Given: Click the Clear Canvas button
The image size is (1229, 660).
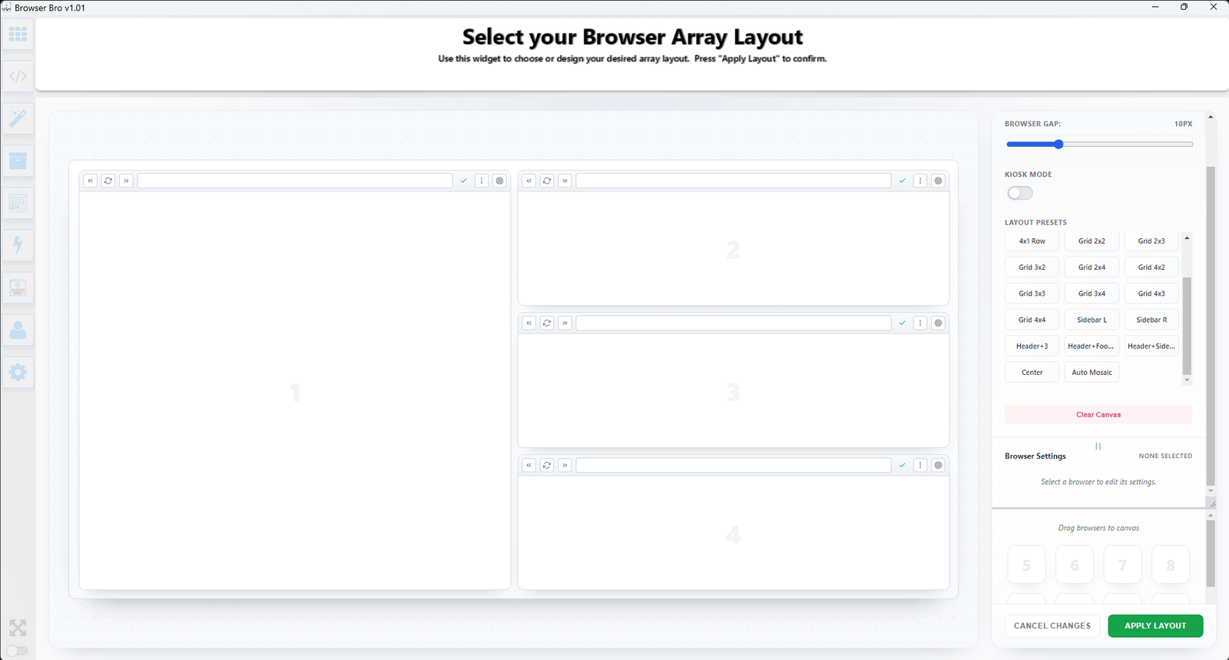Looking at the screenshot, I should [1098, 415].
